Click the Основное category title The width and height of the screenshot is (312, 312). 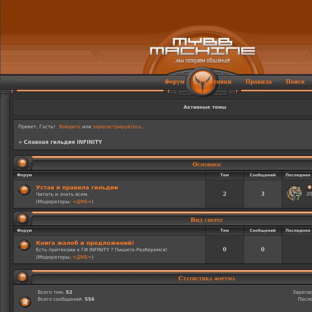[207, 164]
